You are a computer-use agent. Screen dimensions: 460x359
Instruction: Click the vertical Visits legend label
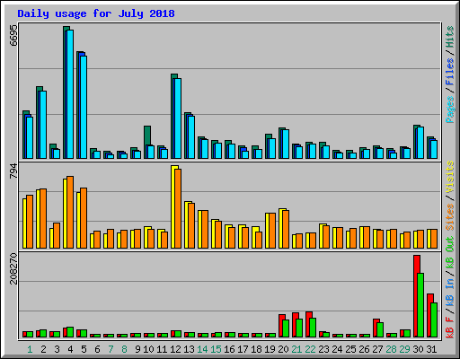tap(450, 177)
